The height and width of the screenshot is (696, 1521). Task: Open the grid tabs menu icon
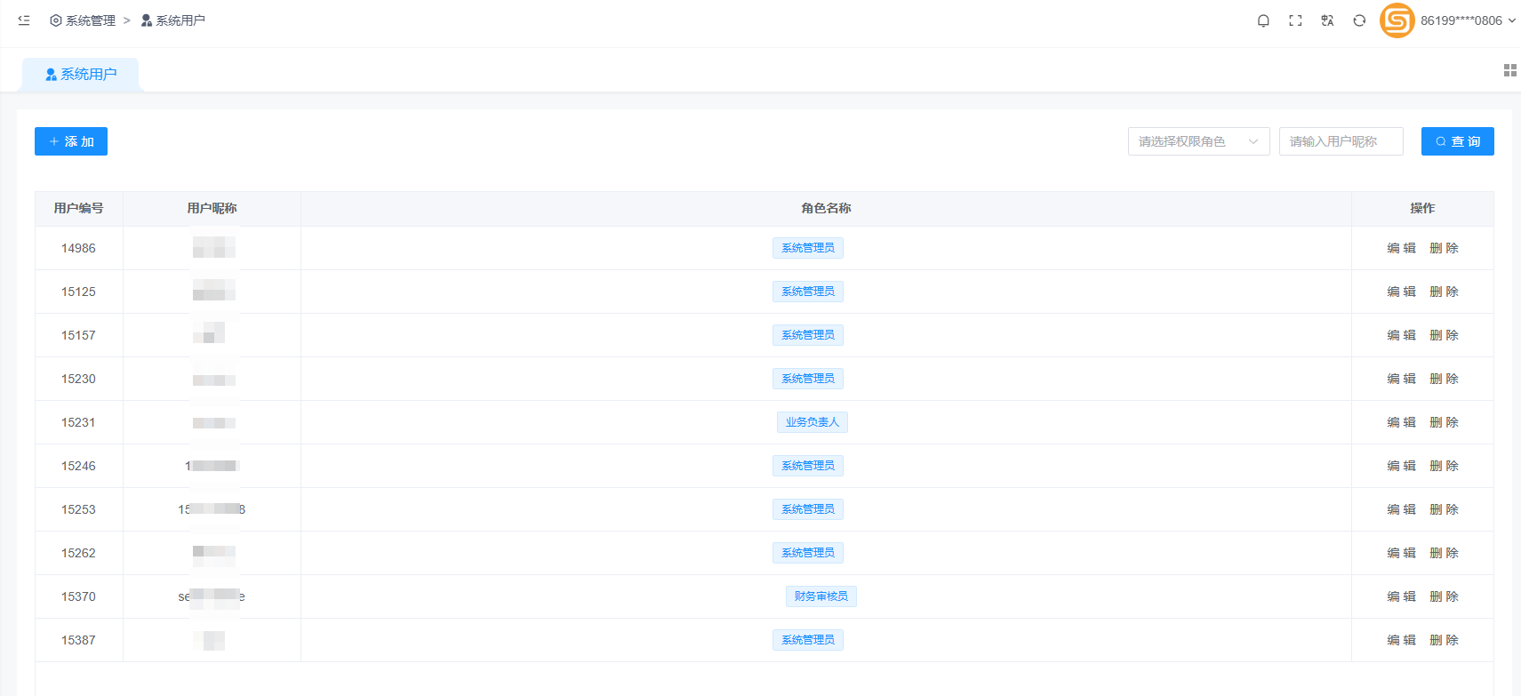pyautogui.click(x=1509, y=70)
